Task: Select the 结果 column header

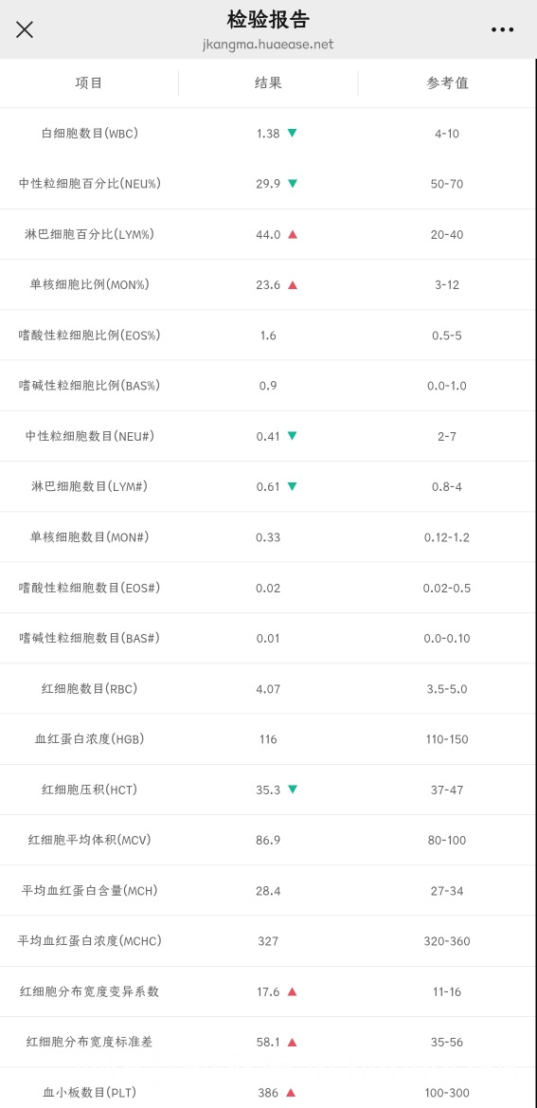Action: 268,82
